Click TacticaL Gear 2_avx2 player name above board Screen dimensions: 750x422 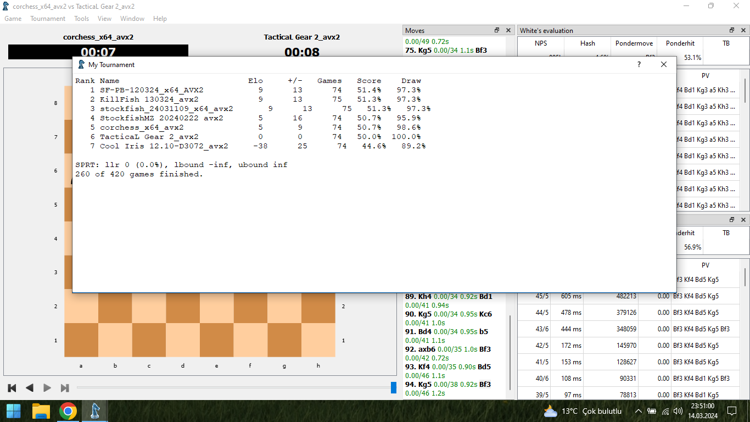pyautogui.click(x=301, y=37)
